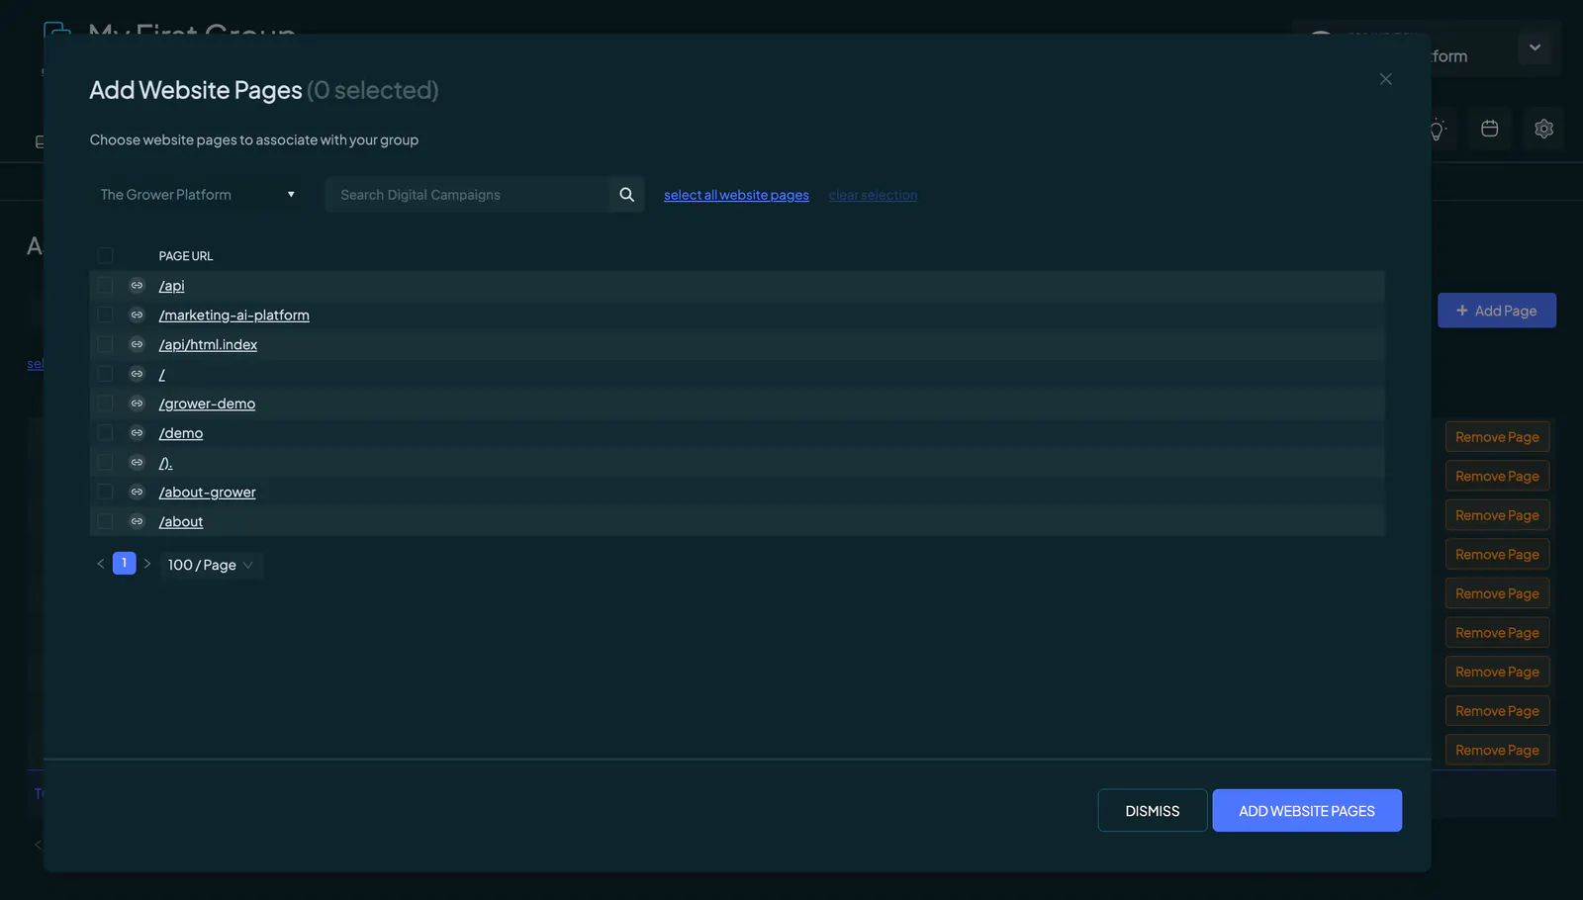Click the DISMISS button
Screen dimensions: 1583x900
coord(1153,811)
